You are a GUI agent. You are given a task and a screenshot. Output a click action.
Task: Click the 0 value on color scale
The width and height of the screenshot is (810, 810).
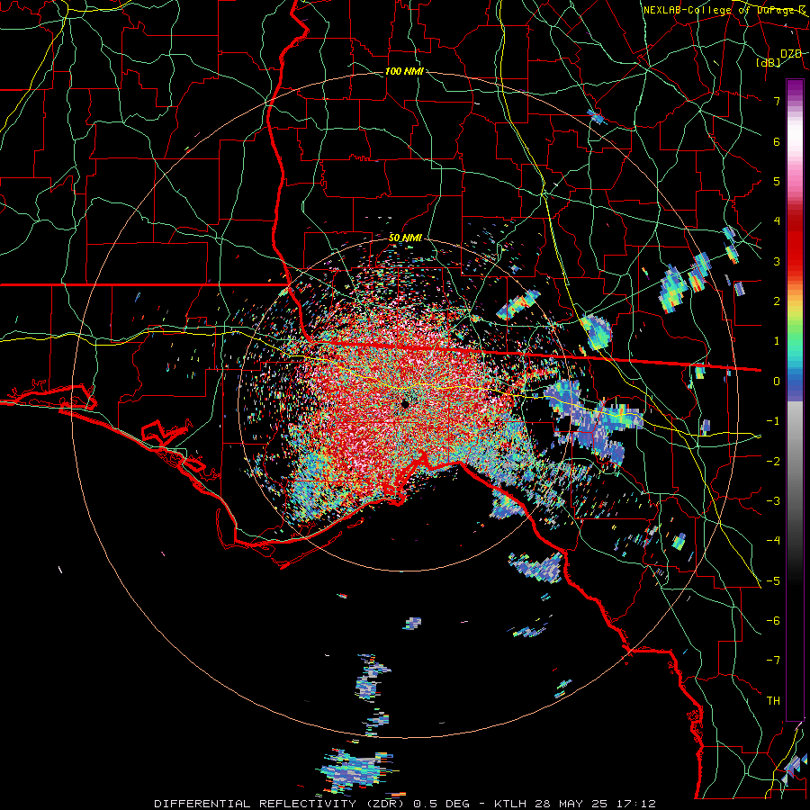click(777, 382)
